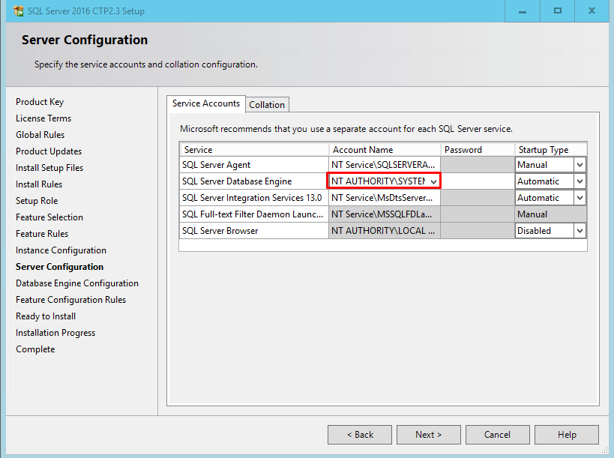Click the Account Name column header
This screenshot has width=614, height=458.
[385, 150]
